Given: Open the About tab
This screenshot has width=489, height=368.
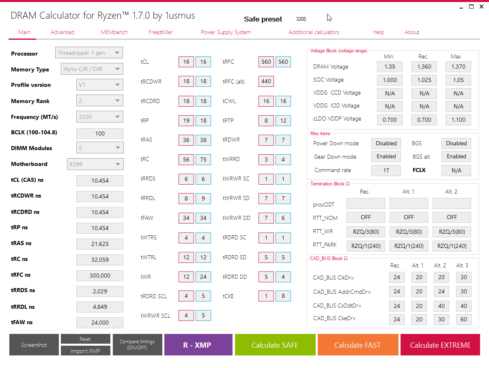Looking at the screenshot, I should 412,32.
